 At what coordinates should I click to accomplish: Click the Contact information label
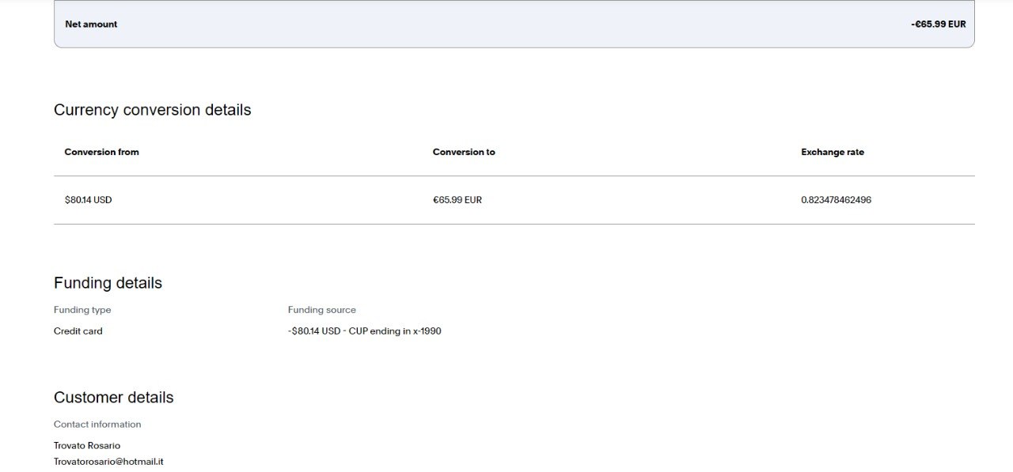(97, 425)
